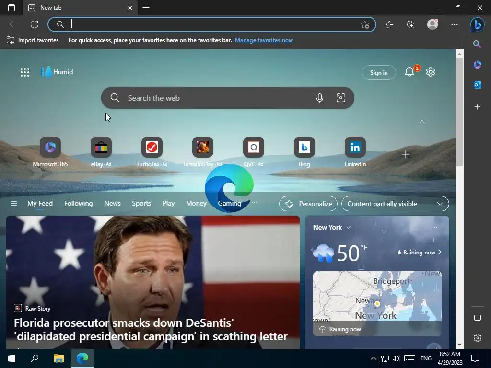
Task: Click the page vertical scrollbar thumb
Action: point(459,111)
